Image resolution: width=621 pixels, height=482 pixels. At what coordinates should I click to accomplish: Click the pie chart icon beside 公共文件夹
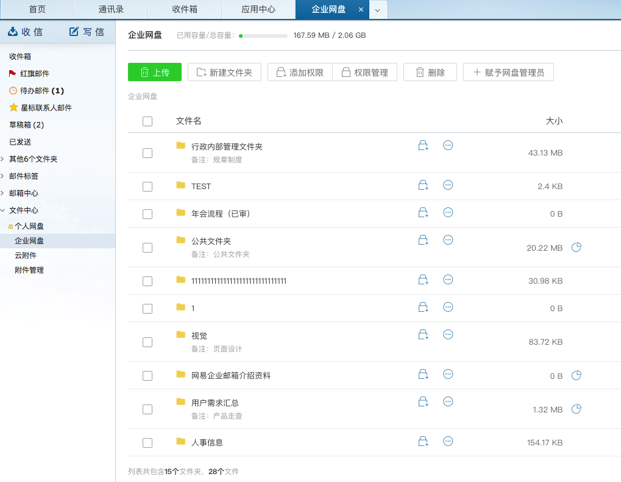coord(576,247)
